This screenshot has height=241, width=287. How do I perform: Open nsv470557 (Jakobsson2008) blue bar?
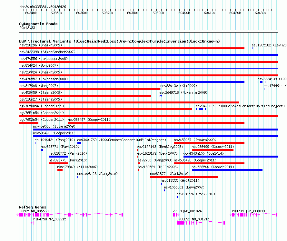point(132,82)
